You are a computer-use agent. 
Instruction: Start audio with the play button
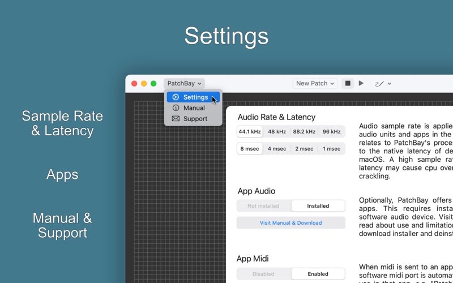point(361,83)
